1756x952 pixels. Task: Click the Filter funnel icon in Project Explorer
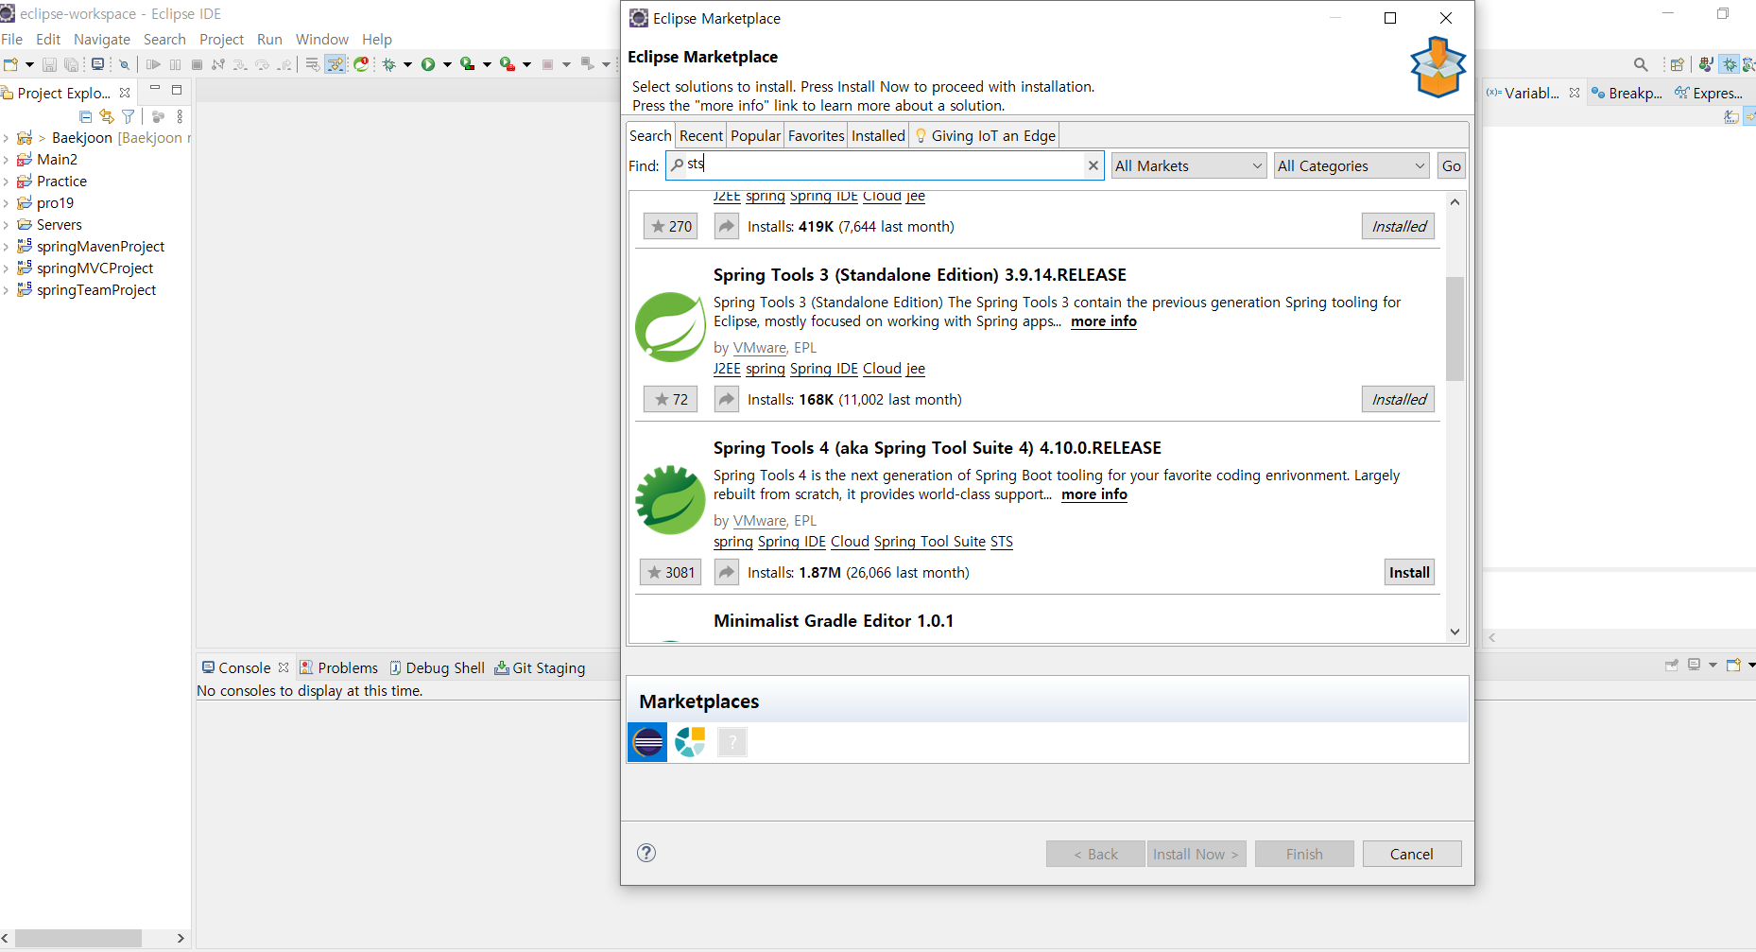tap(128, 116)
